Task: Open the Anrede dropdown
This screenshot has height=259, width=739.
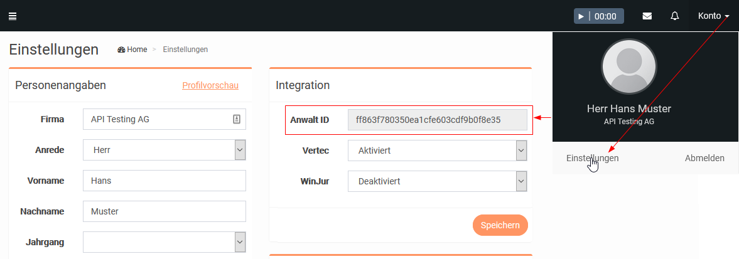Action: pyautogui.click(x=239, y=151)
